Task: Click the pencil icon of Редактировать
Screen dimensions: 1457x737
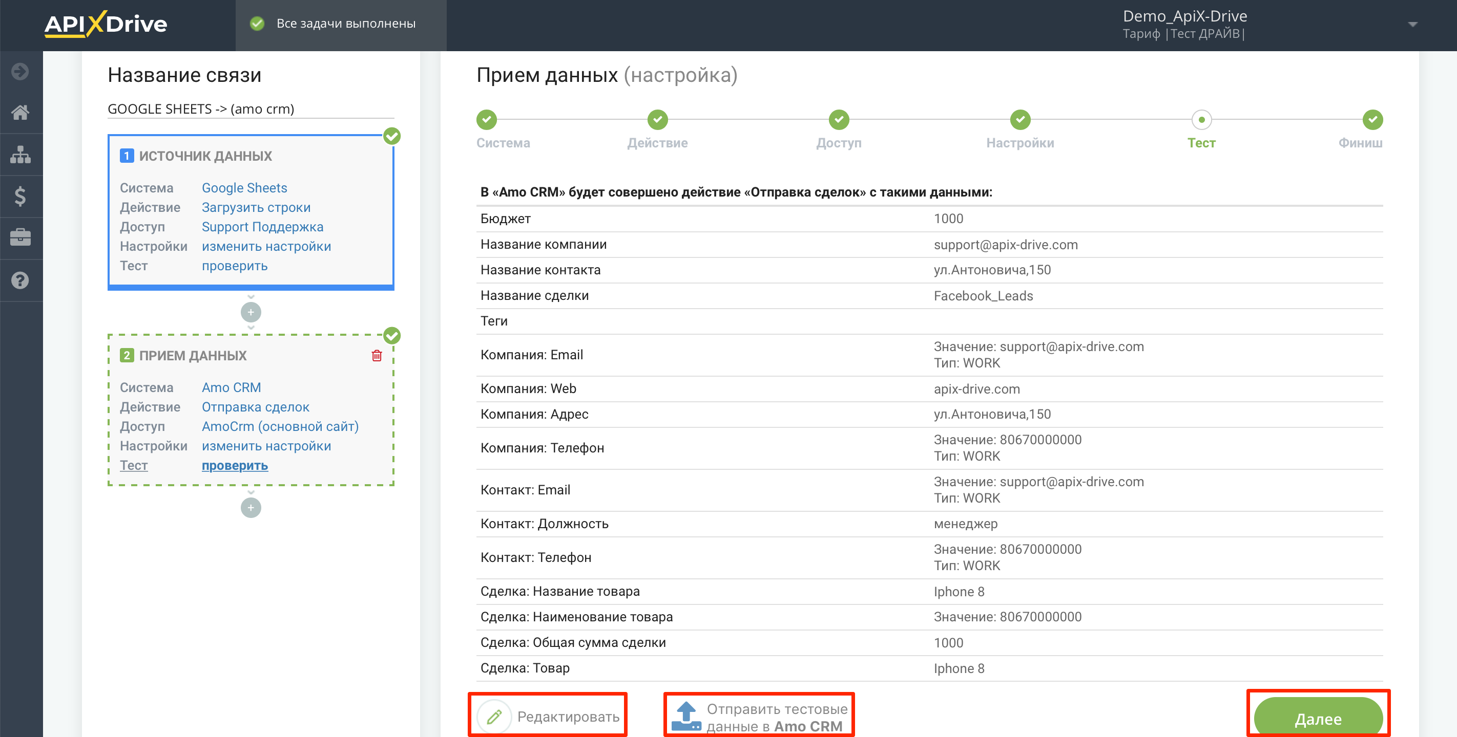Action: [494, 717]
